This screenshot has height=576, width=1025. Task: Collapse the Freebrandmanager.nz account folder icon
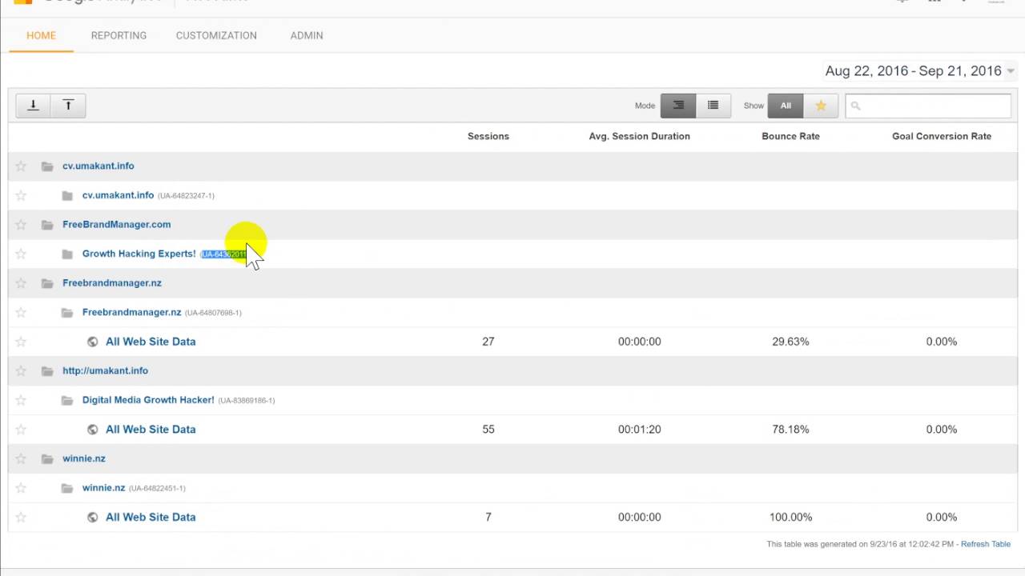click(47, 283)
